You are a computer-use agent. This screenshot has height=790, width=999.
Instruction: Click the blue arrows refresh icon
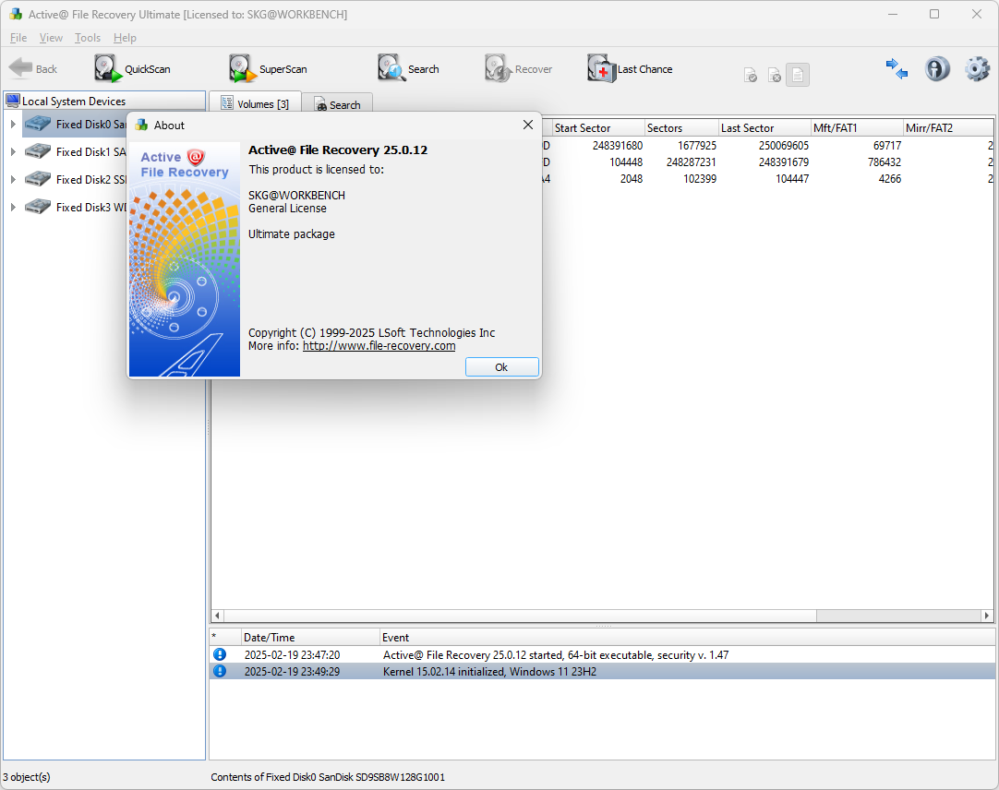pyautogui.click(x=897, y=69)
